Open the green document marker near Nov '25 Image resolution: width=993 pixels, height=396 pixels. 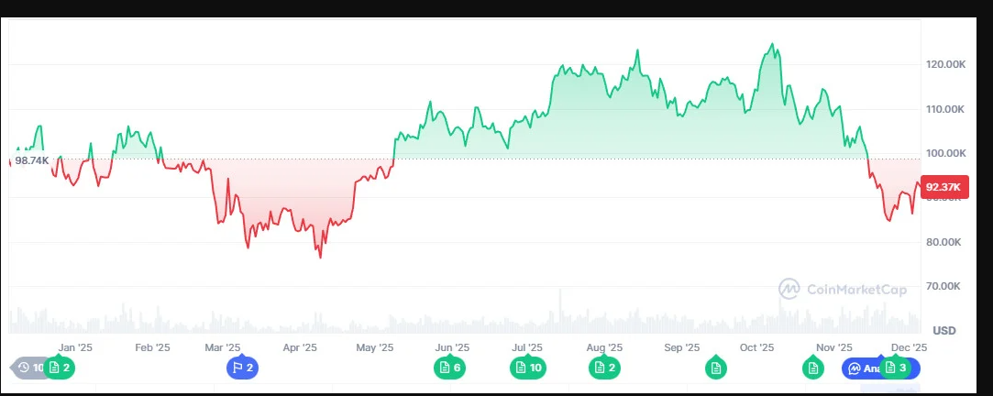point(812,368)
